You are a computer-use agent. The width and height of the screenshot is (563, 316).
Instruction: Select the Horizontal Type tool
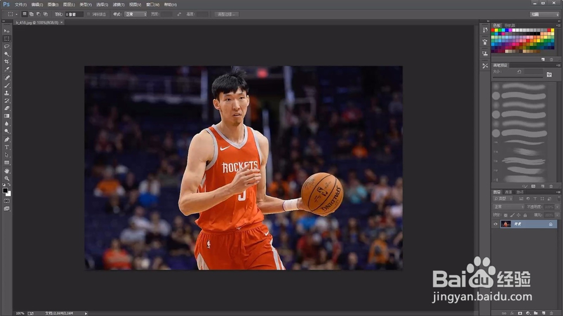tap(6, 147)
